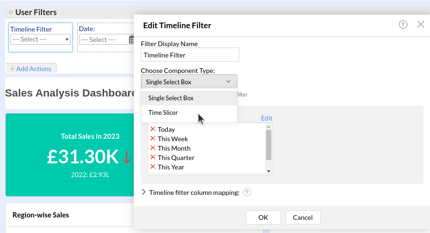Click the £31.30K sales value
430x233 pixels.
(x=83, y=157)
